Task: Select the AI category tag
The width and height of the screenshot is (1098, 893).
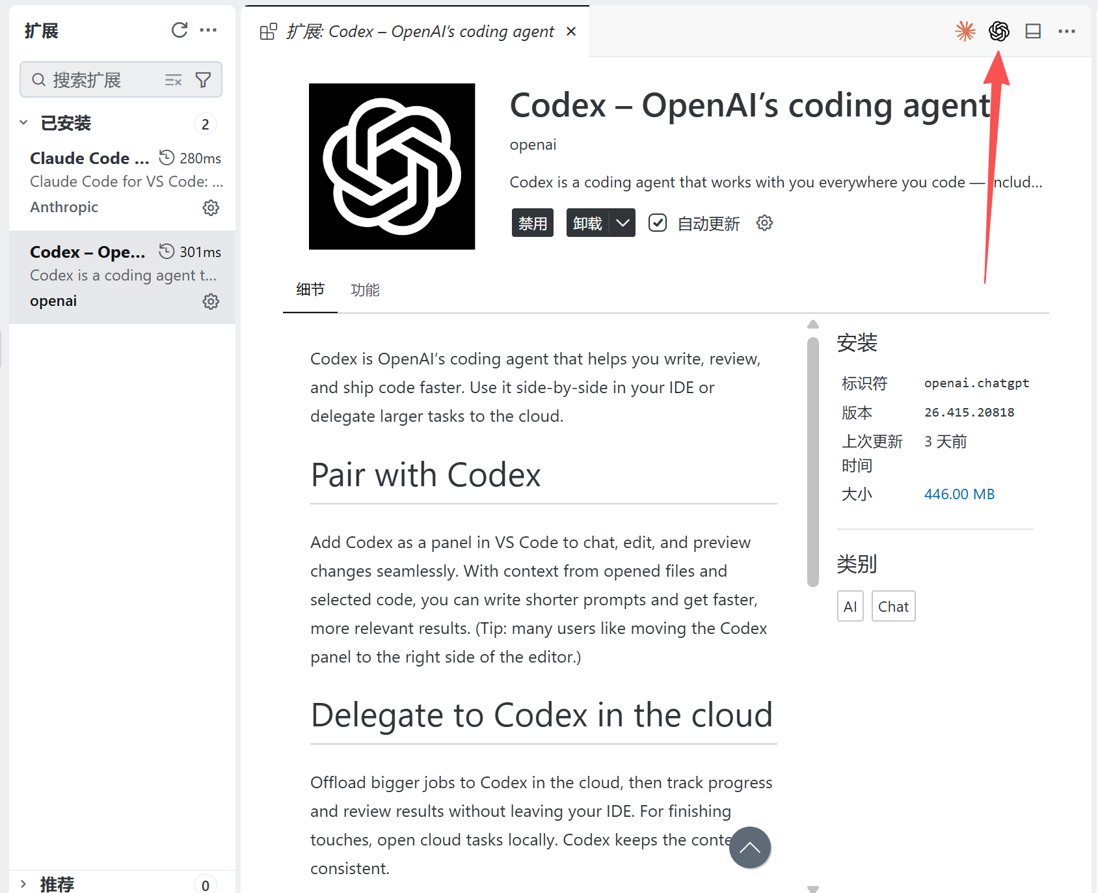Action: point(850,606)
